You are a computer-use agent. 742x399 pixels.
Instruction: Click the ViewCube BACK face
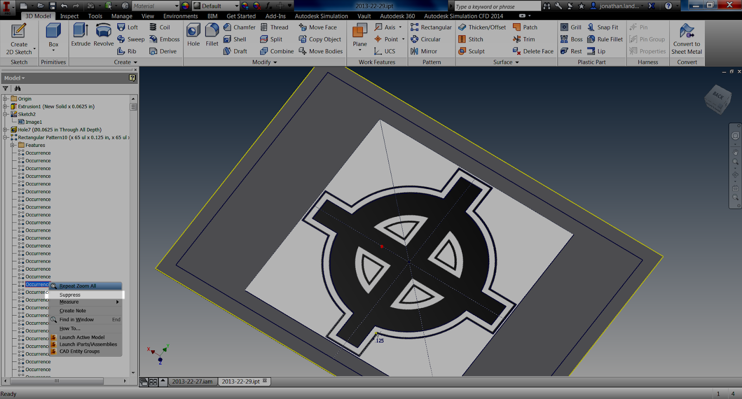pyautogui.click(x=718, y=96)
